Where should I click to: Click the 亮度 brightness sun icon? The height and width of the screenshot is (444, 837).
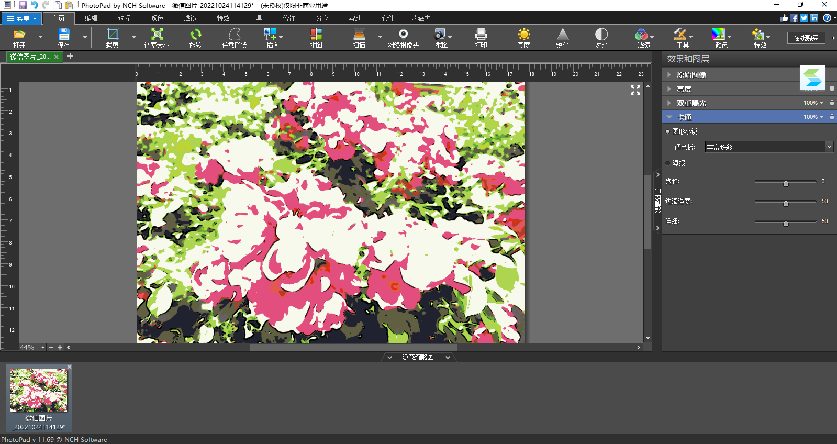(523, 35)
